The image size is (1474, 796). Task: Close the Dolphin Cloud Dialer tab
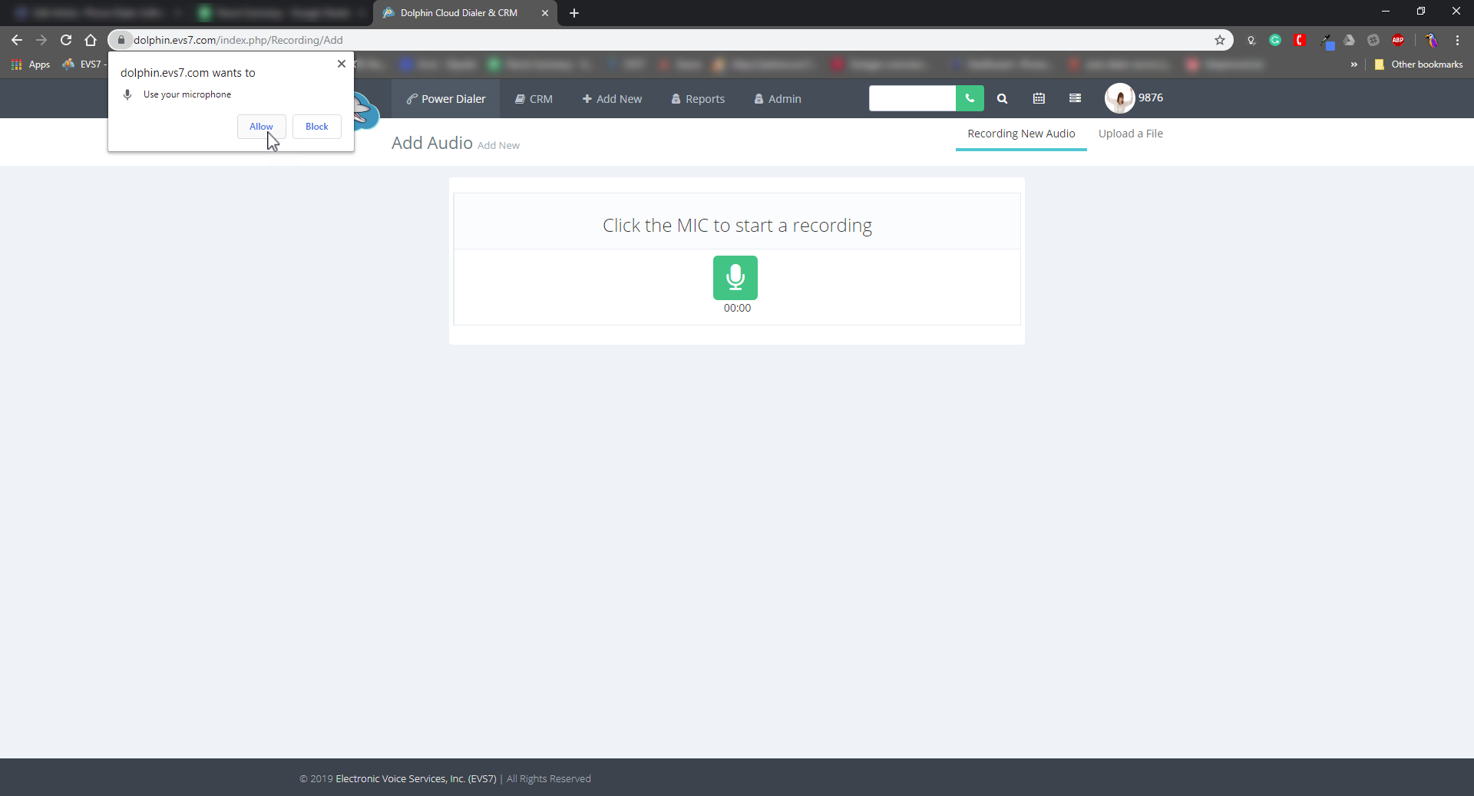[545, 13]
